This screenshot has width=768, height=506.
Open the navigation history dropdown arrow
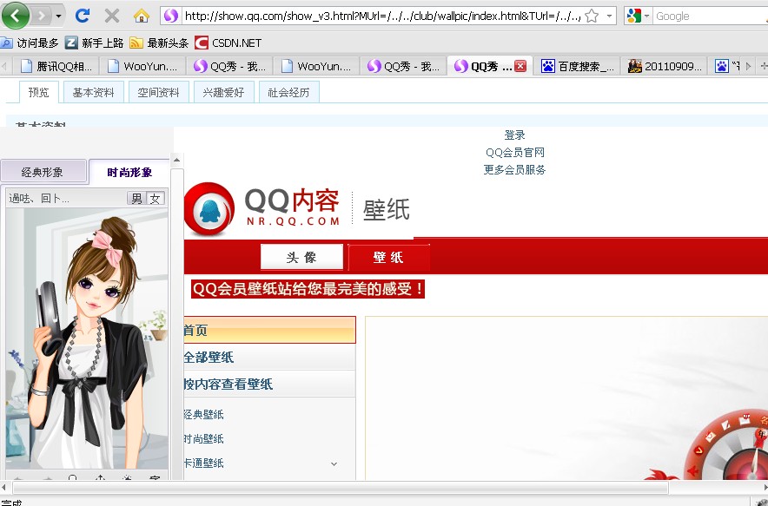tap(58, 16)
